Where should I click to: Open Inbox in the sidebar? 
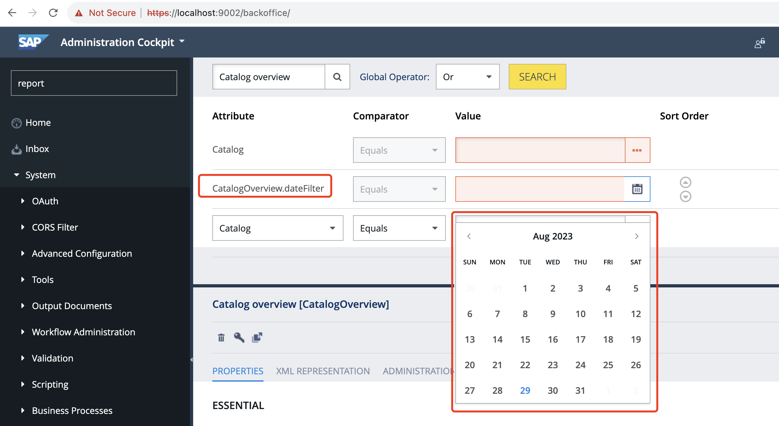point(37,149)
